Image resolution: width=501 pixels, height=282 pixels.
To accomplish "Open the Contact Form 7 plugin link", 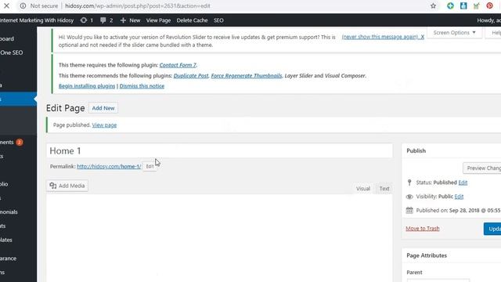I will tap(178, 65).
